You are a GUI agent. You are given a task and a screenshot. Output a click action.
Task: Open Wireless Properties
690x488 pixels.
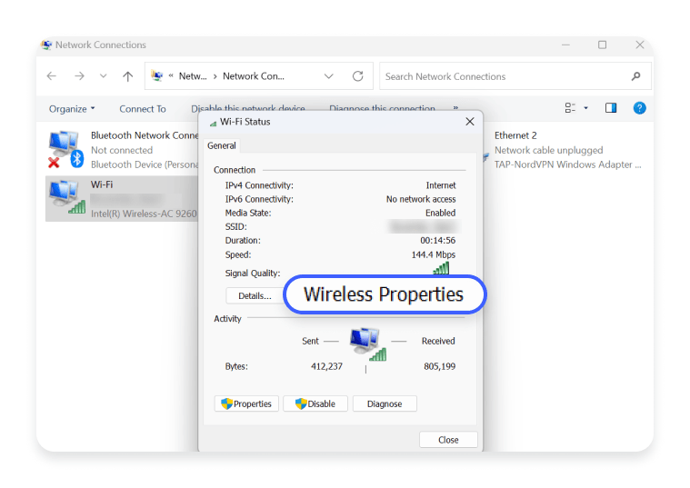click(x=384, y=295)
